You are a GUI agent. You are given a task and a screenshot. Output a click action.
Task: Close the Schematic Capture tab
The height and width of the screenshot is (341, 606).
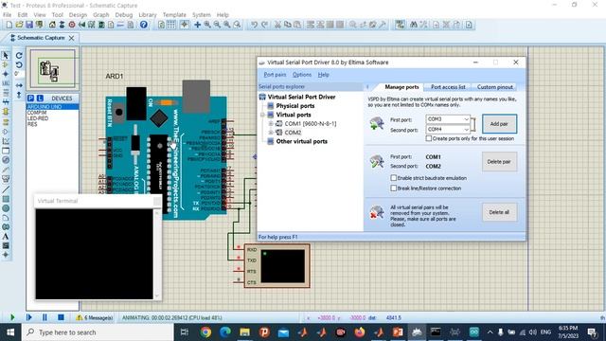[x=72, y=38]
